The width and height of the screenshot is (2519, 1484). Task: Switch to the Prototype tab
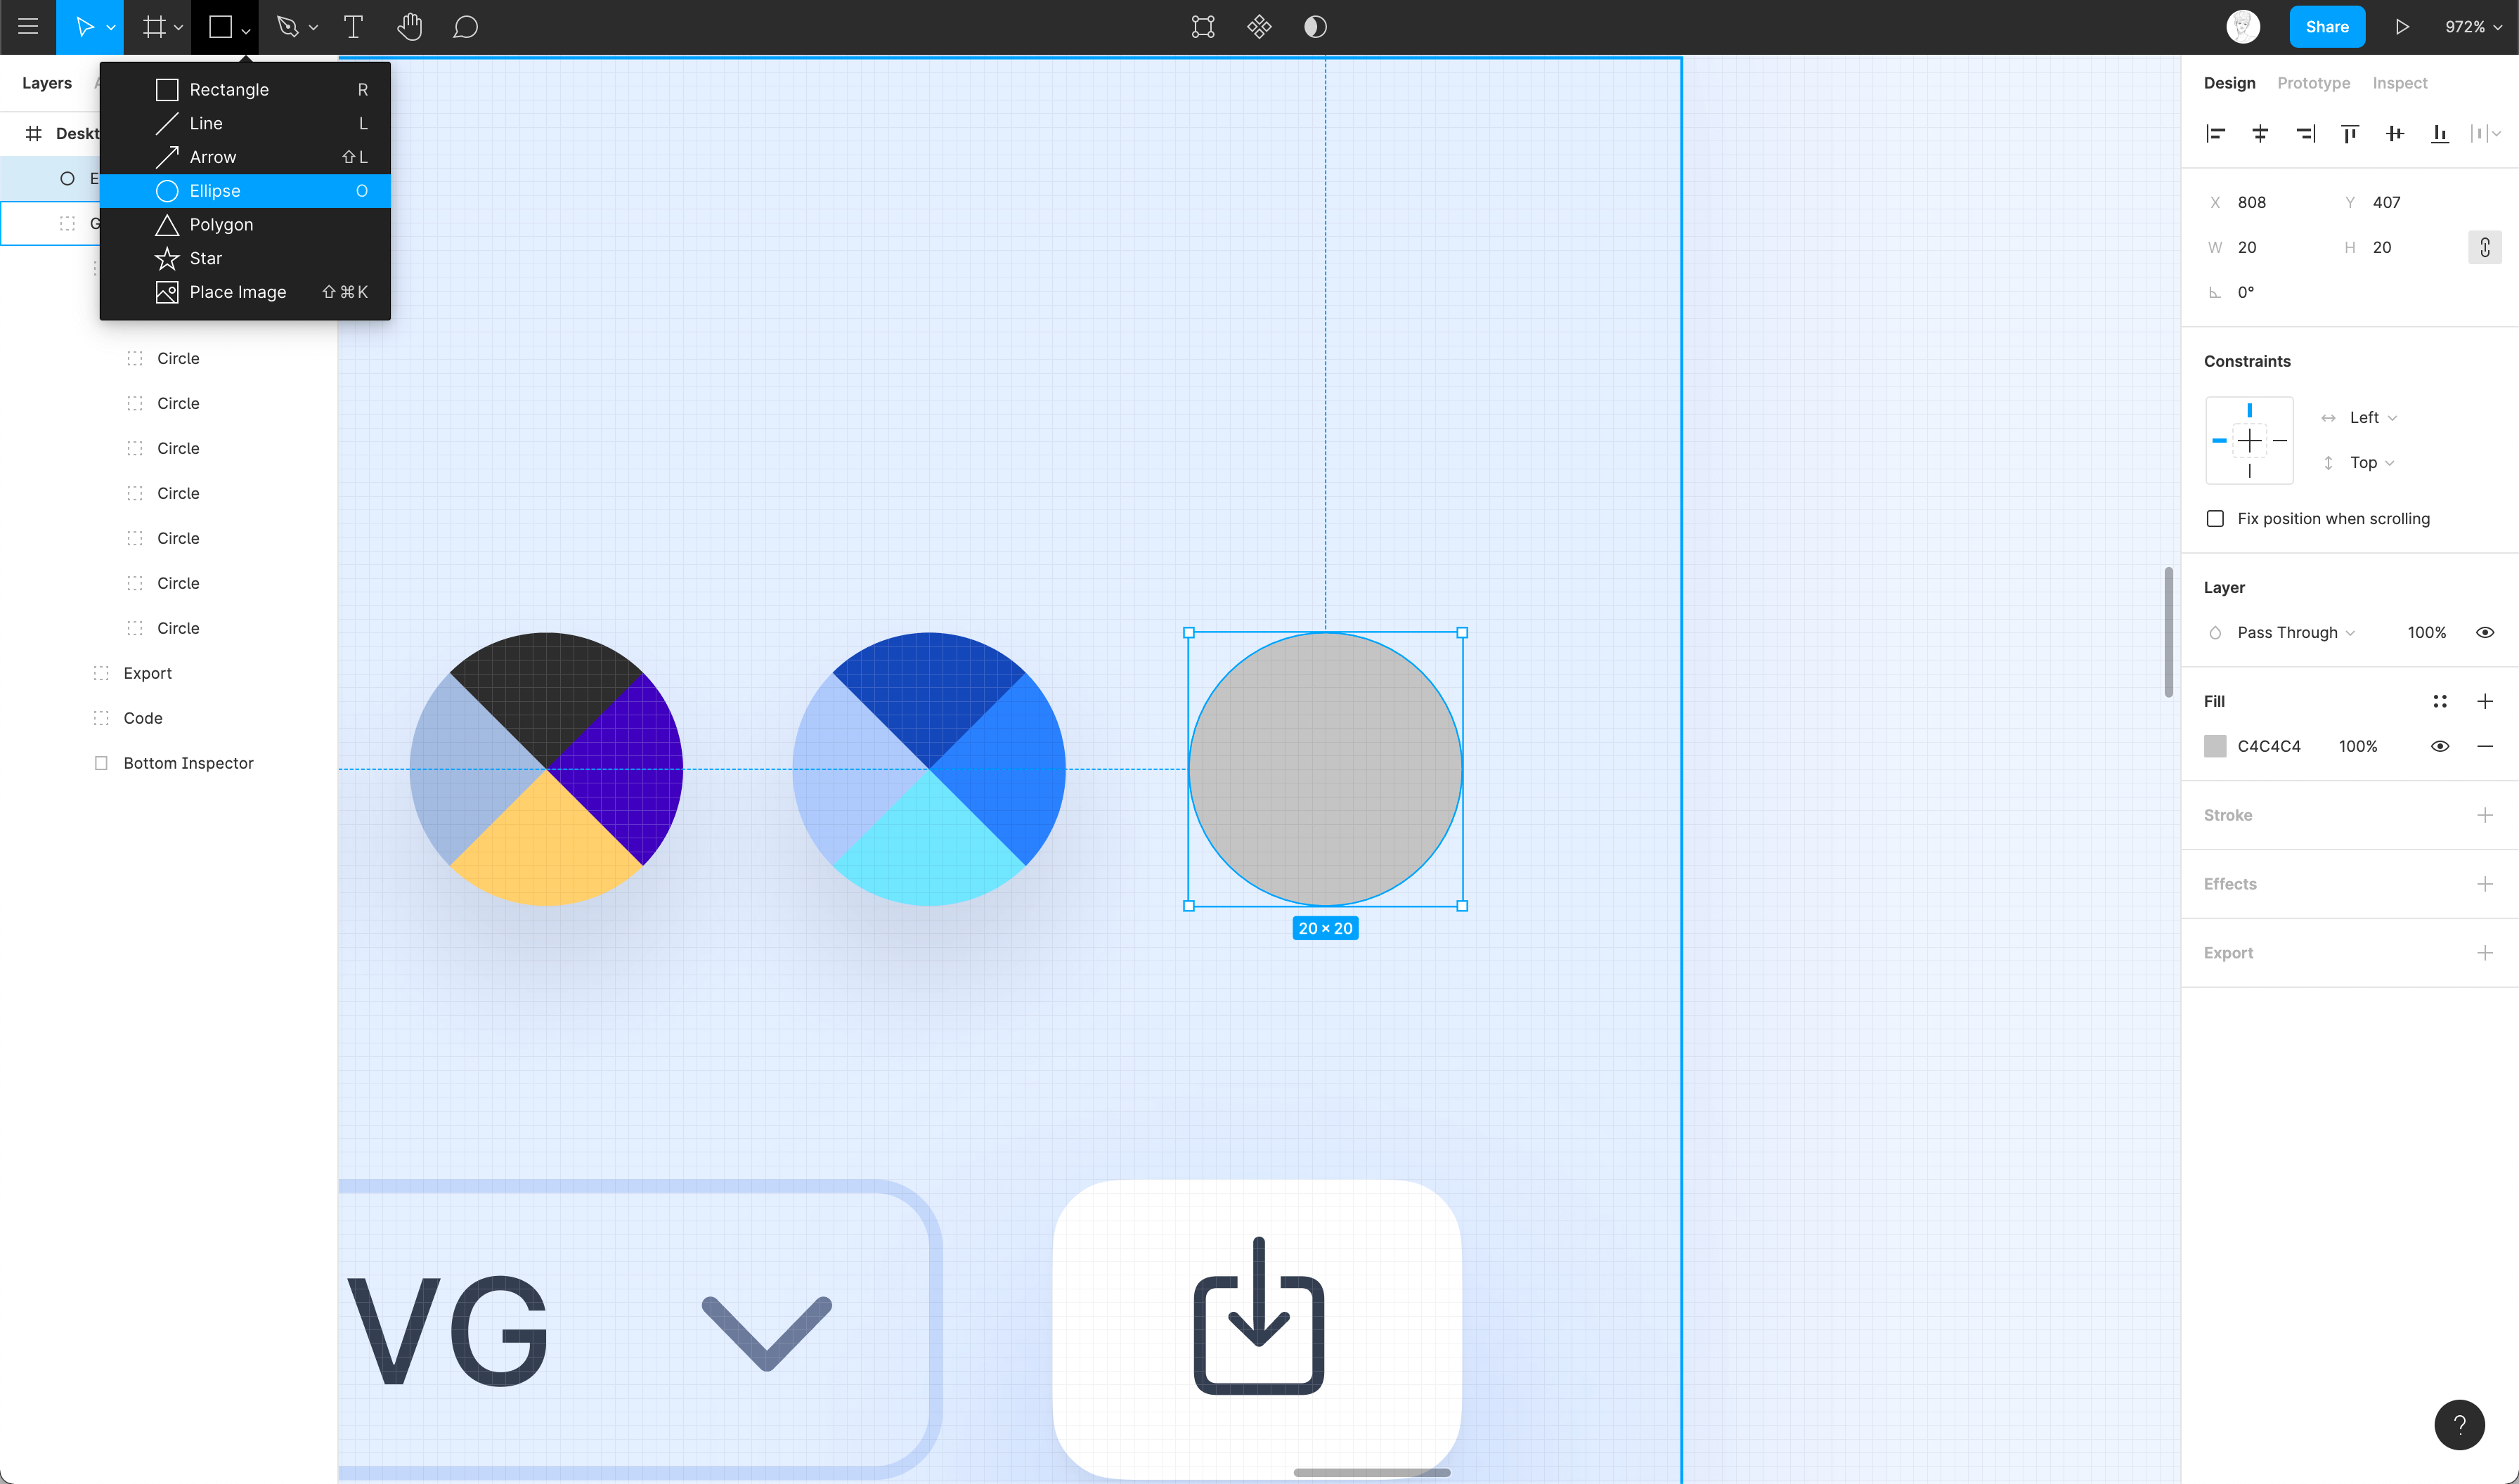[2313, 83]
